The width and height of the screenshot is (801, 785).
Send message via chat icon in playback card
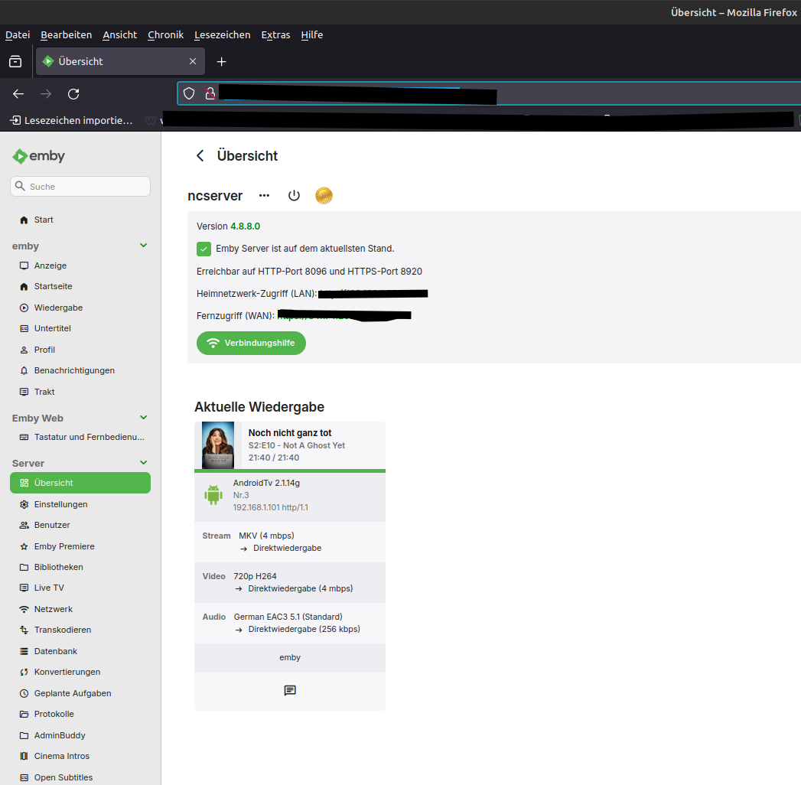(x=290, y=691)
